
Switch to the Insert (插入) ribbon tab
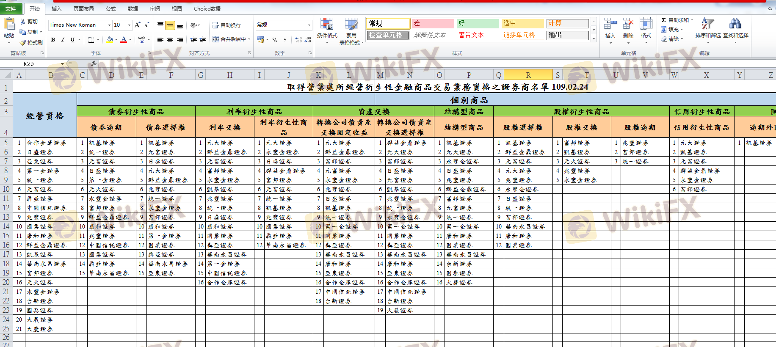56,8
